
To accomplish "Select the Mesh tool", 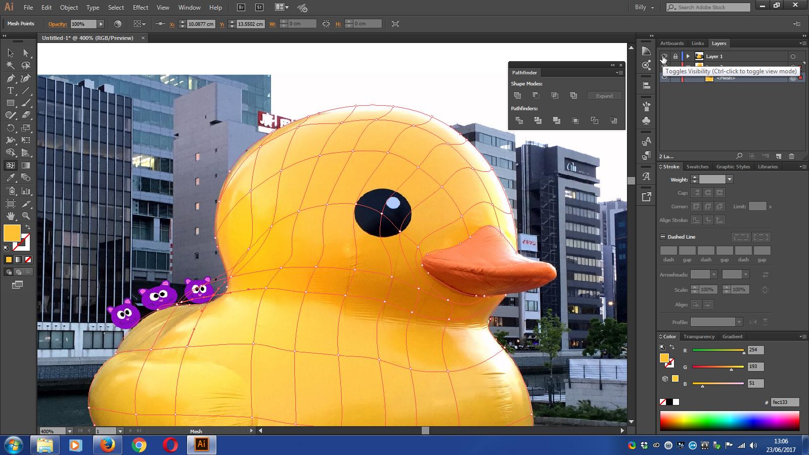I will (11, 165).
